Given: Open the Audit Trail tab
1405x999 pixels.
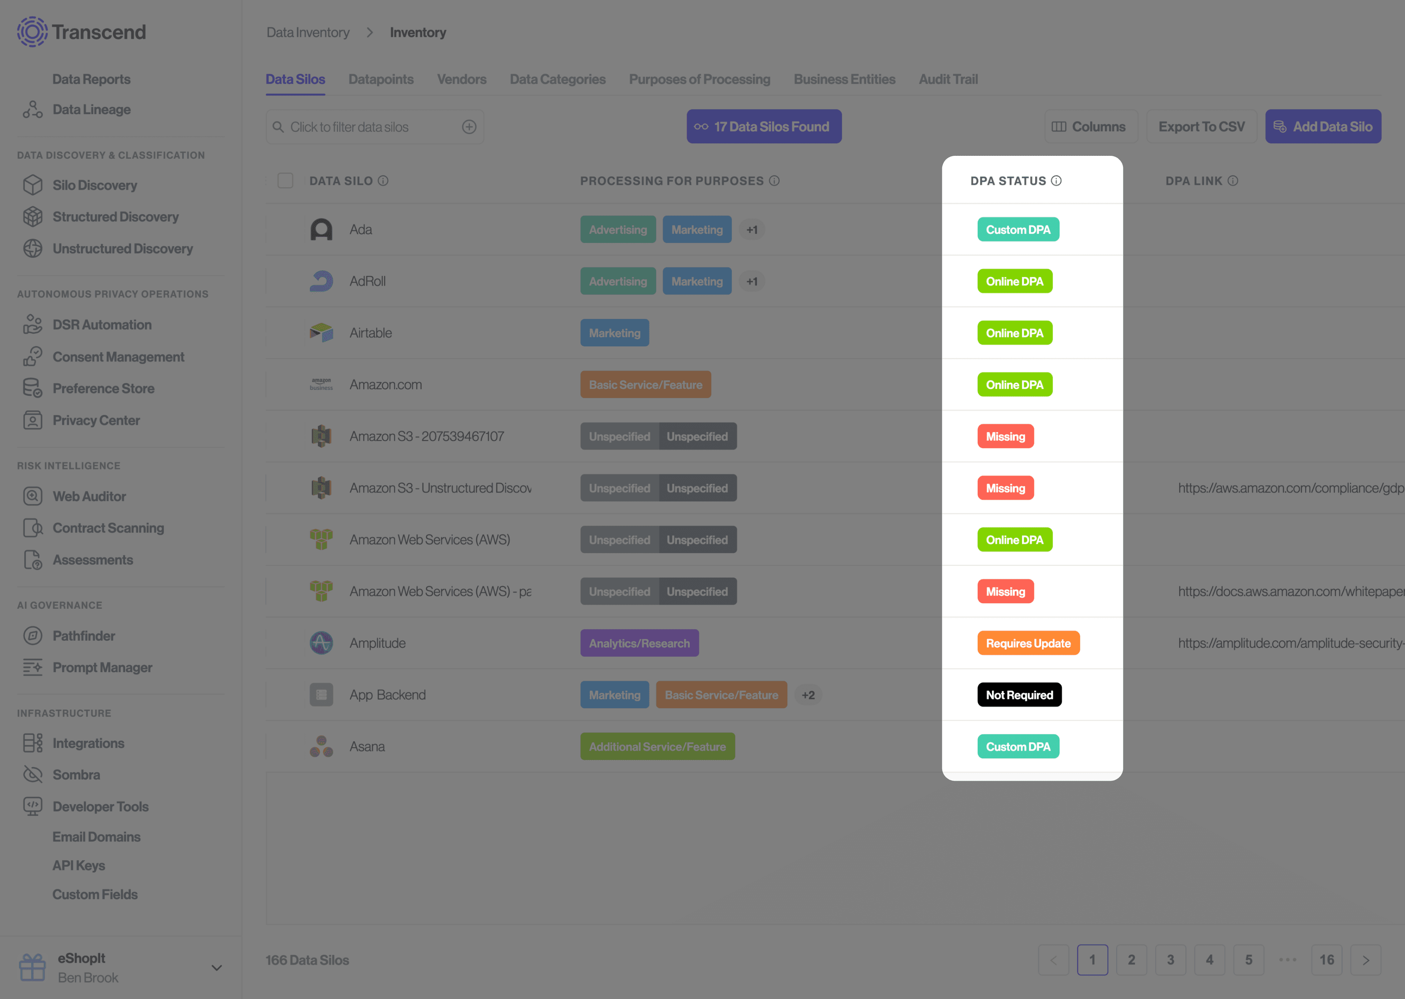Looking at the screenshot, I should (x=948, y=79).
